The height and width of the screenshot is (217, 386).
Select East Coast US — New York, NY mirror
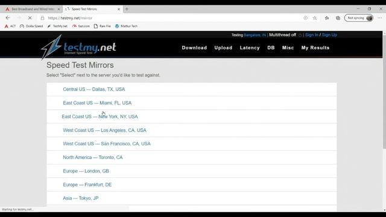click(100, 116)
